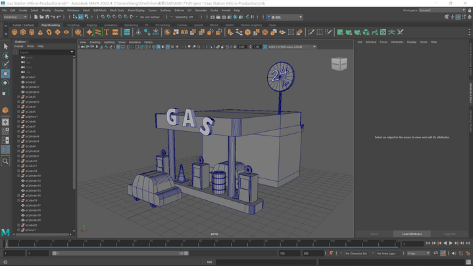Click the Planar UV mapping shelf icon
Viewport: 473px width, 266px height.
[340, 32]
